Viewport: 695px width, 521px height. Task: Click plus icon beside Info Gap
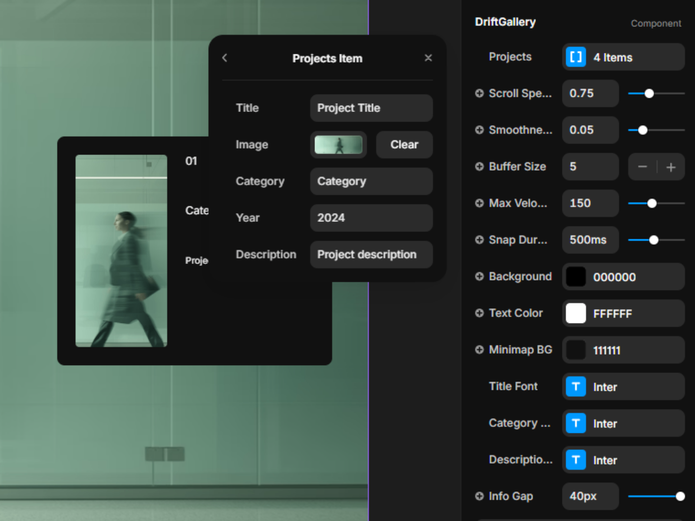(x=479, y=496)
